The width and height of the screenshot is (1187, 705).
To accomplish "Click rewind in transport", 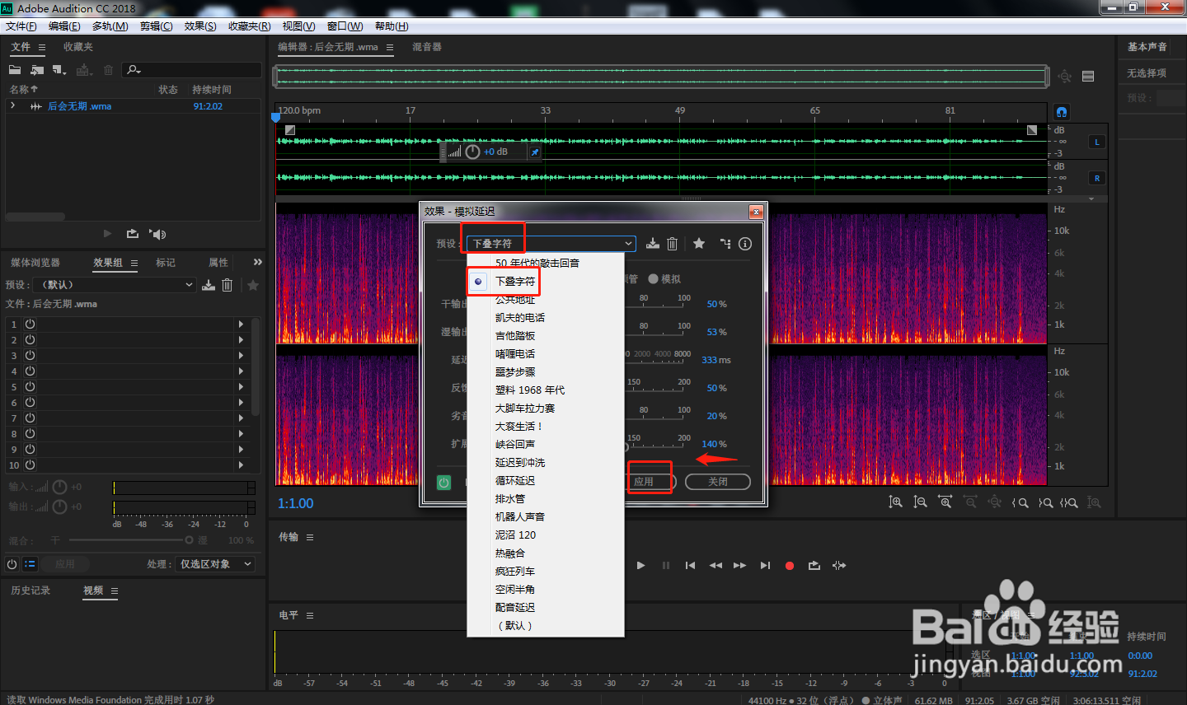I will (715, 566).
